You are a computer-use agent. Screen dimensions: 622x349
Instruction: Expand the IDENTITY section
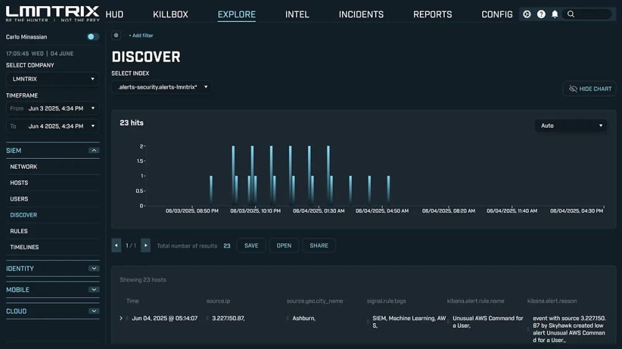click(94, 269)
